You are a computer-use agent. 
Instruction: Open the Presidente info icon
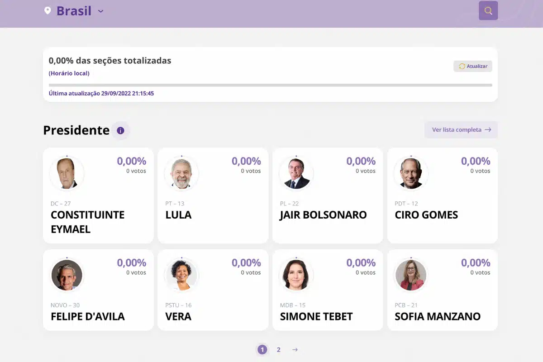(120, 130)
